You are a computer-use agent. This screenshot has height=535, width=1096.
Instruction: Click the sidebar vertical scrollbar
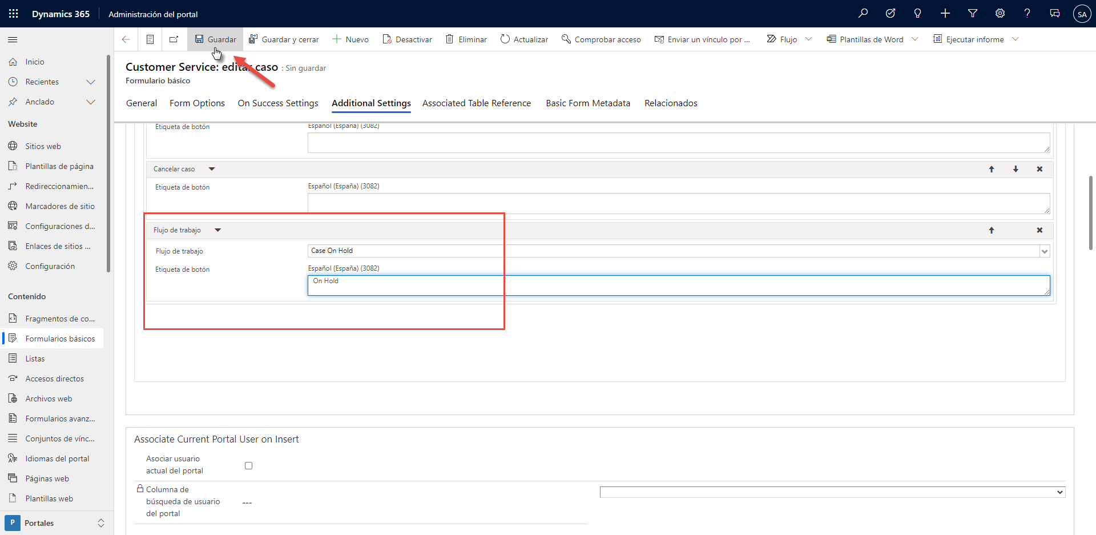108,163
